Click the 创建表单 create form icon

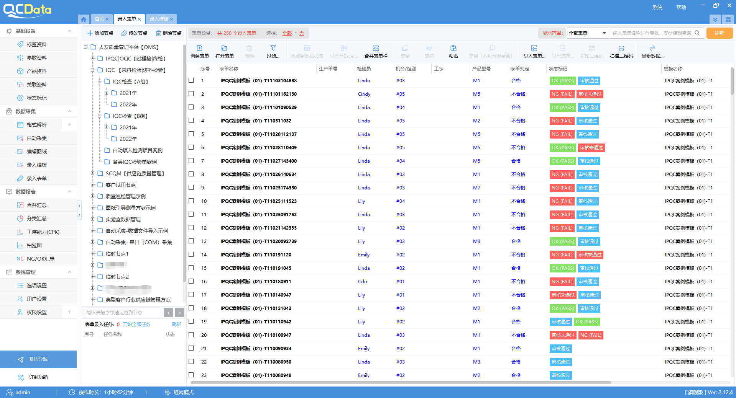pyautogui.click(x=199, y=48)
